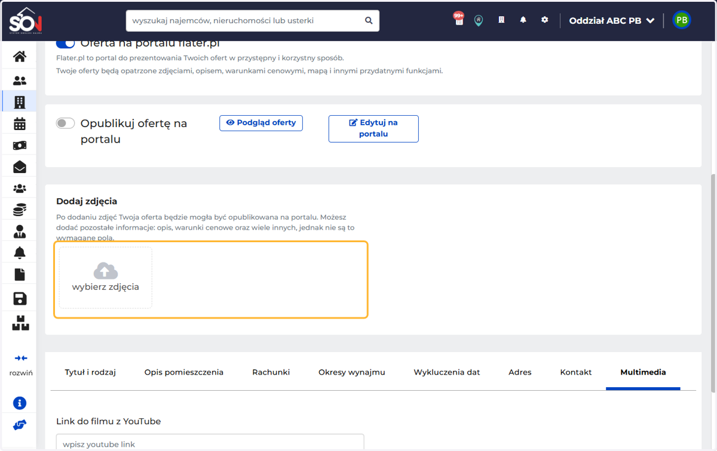Click wybierz zdjęcia upload box
Image resolution: width=717 pixels, height=451 pixels.
pos(106,278)
